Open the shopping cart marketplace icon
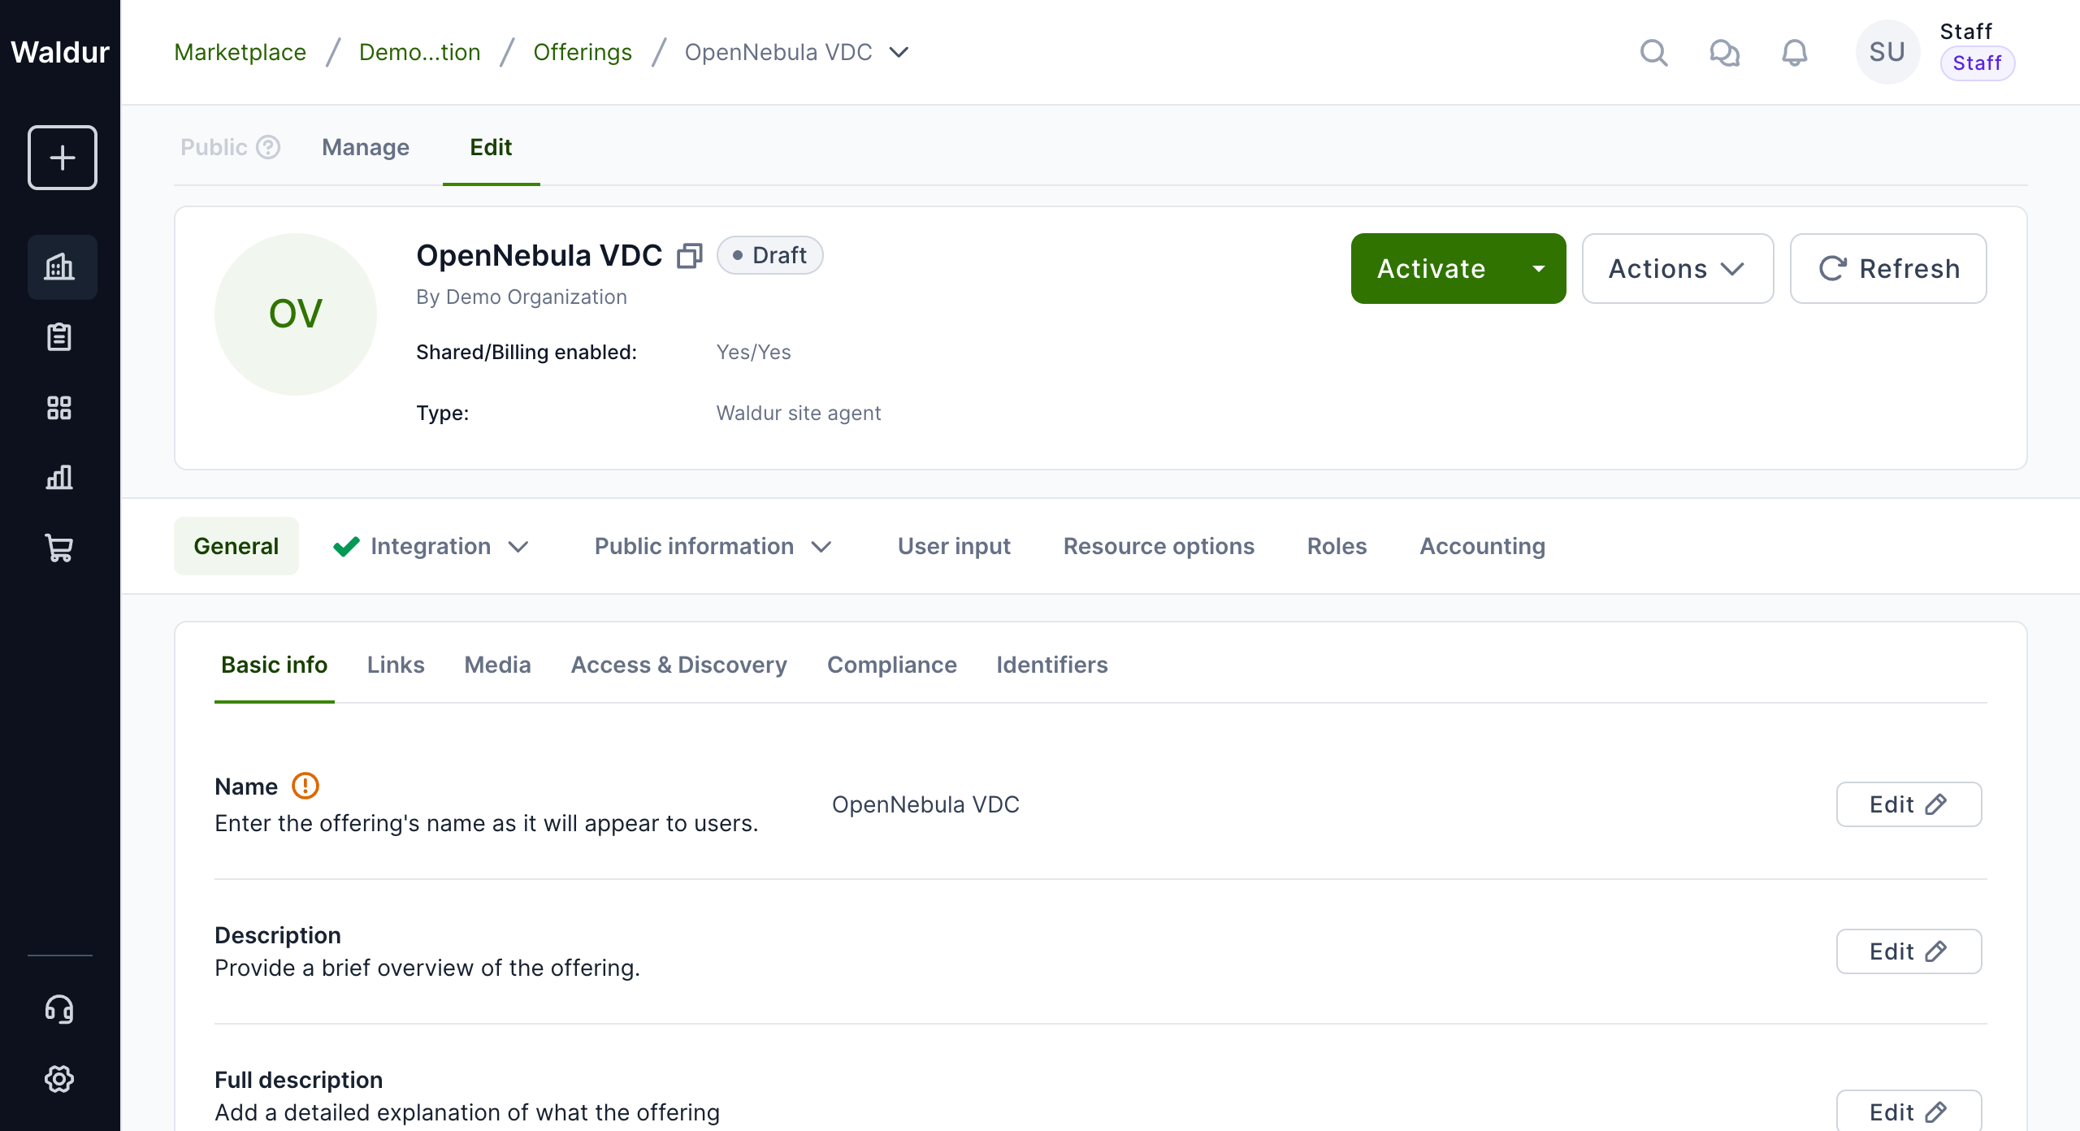2080x1131 pixels. pyautogui.click(x=60, y=548)
